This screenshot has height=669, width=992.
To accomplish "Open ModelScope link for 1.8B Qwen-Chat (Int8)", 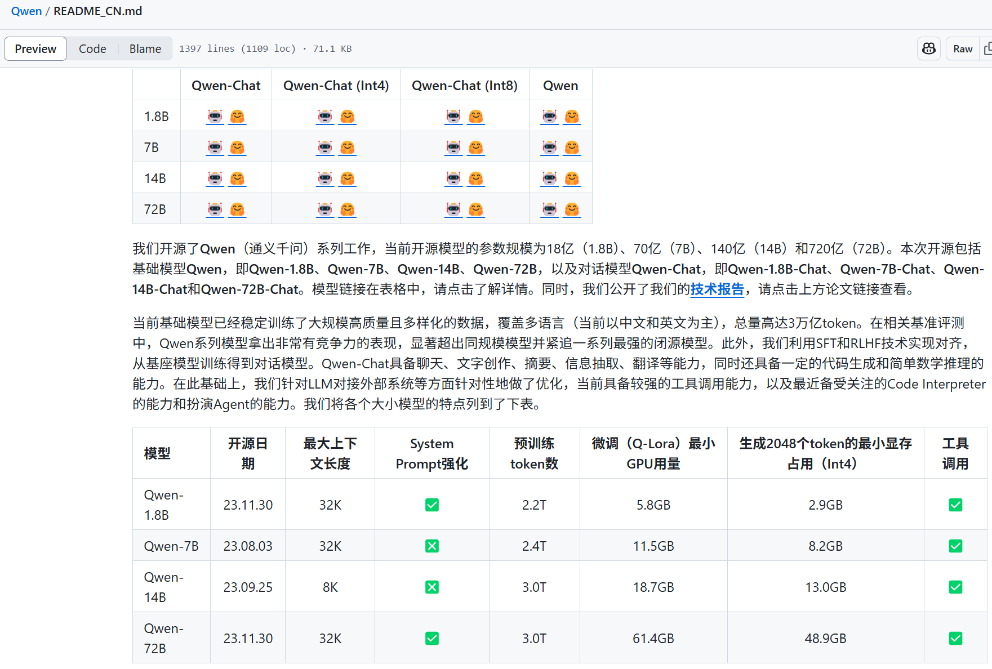I will pyautogui.click(x=453, y=117).
